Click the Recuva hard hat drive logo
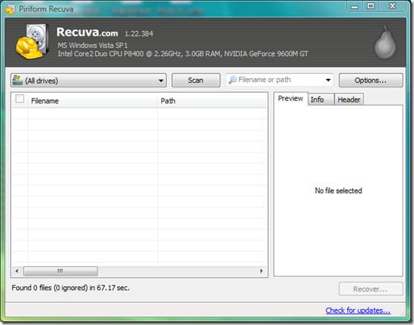The height and width of the screenshot is (325, 414). coord(32,41)
